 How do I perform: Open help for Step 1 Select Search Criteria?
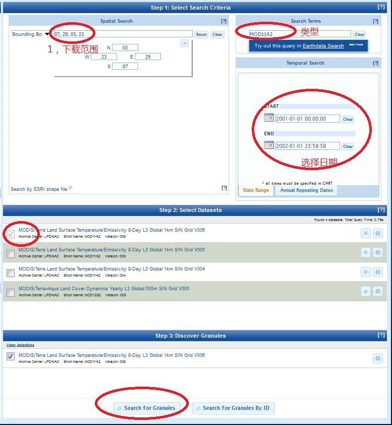pos(381,7)
